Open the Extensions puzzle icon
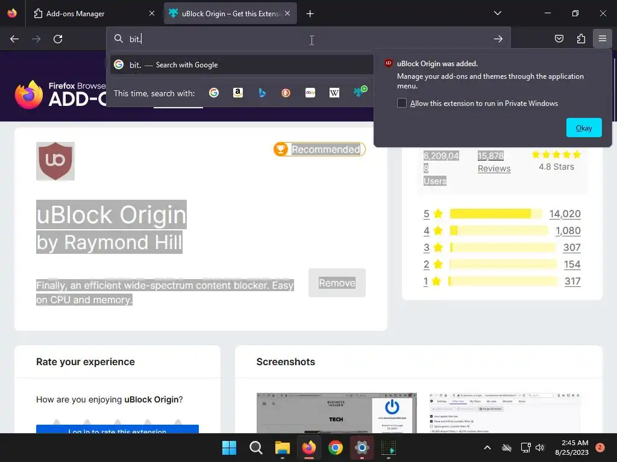Screen dimensions: 617x462 pos(581,38)
